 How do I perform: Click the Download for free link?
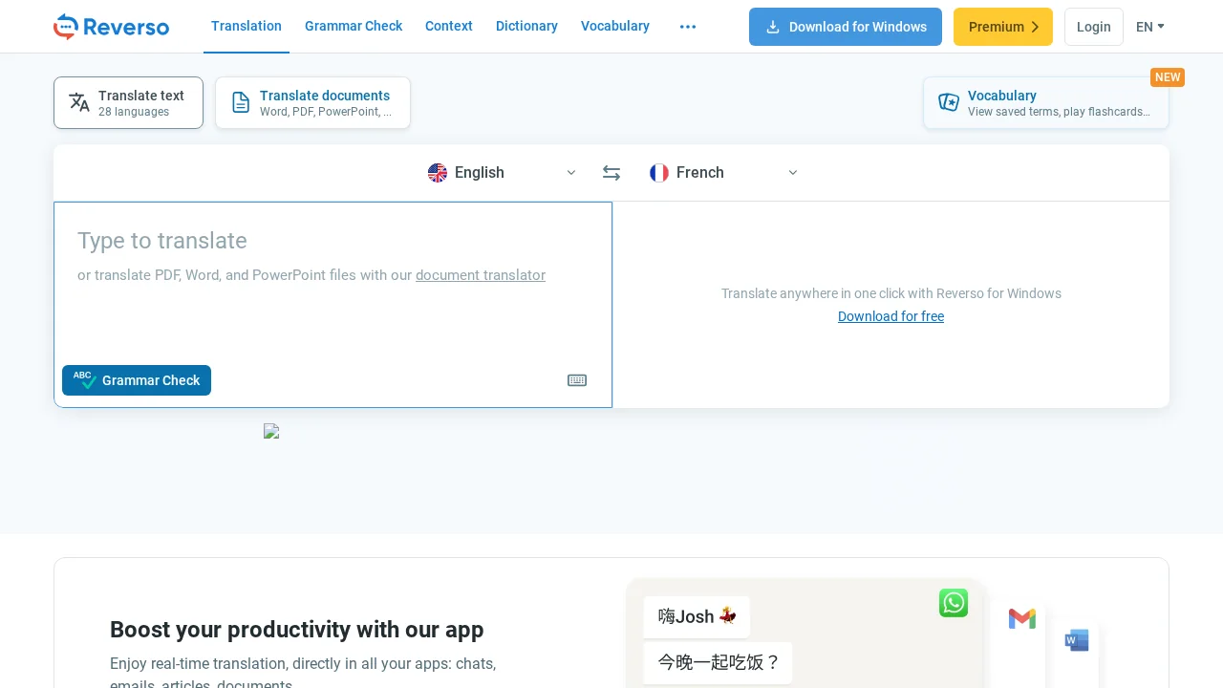[x=890, y=316]
